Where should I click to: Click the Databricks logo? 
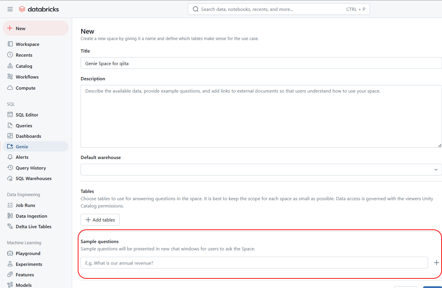point(39,9)
